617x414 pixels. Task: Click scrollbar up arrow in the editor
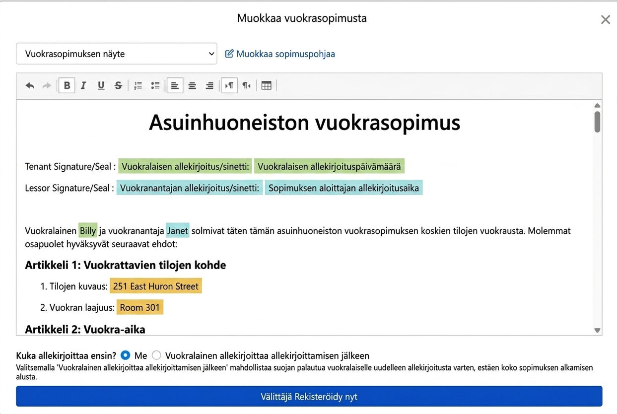point(597,105)
